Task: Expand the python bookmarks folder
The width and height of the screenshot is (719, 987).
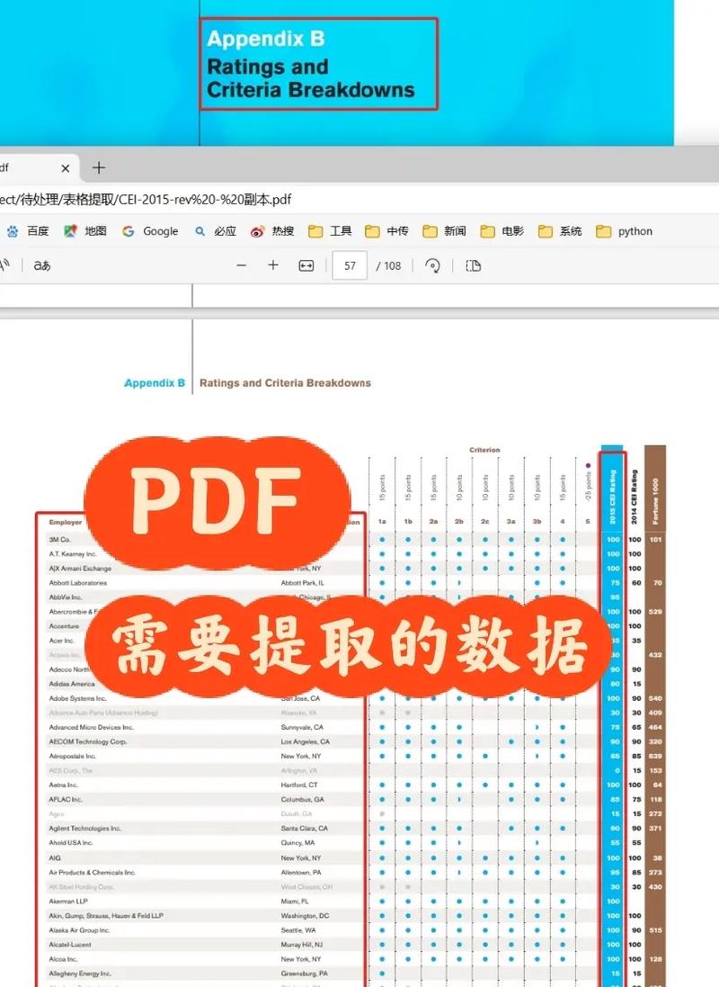Action: (x=624, y=231)
